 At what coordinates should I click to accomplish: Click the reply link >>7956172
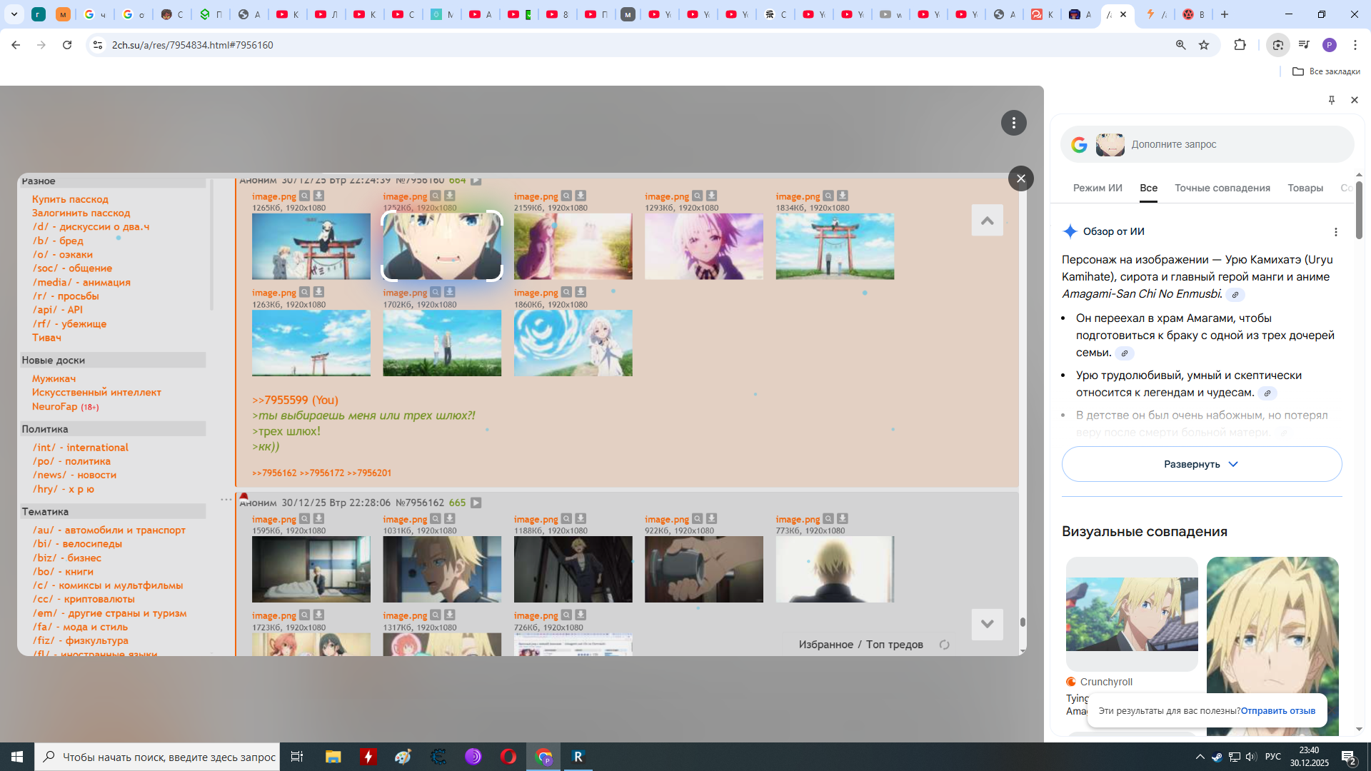[x=321, y=473]
